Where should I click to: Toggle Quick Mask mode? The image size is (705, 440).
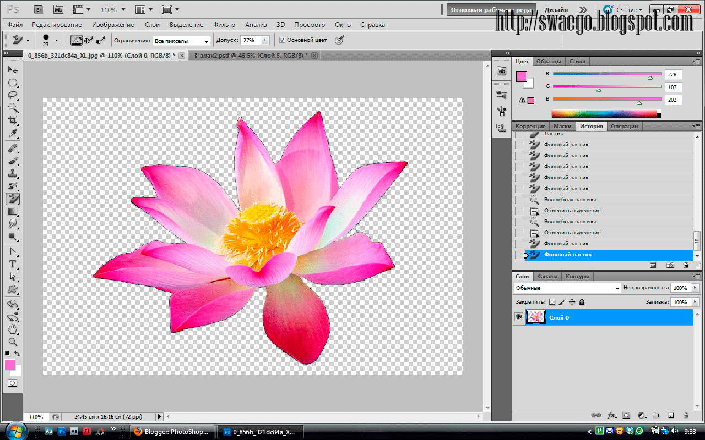click(x=12, y=383)
